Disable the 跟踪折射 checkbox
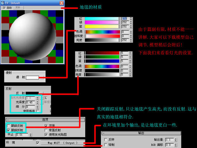 9,130
